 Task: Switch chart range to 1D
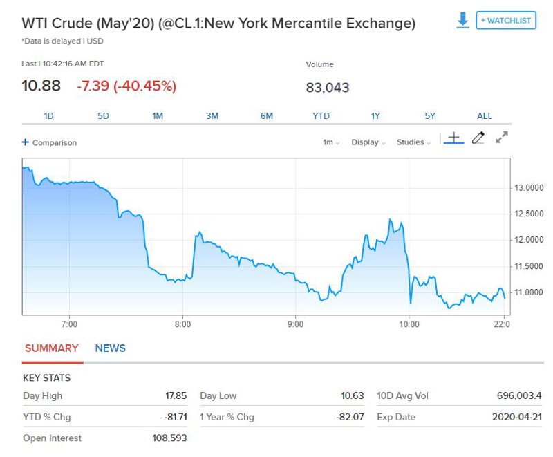pos(48,116)
